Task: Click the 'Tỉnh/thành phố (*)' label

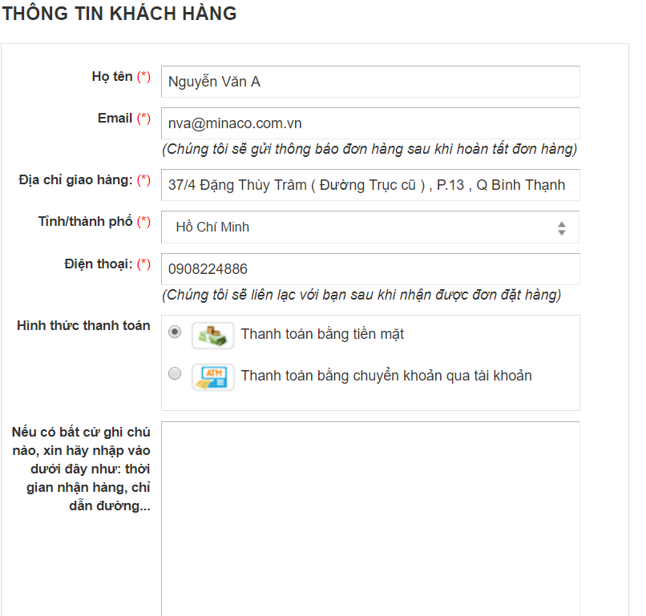Action: coord(95,222)
